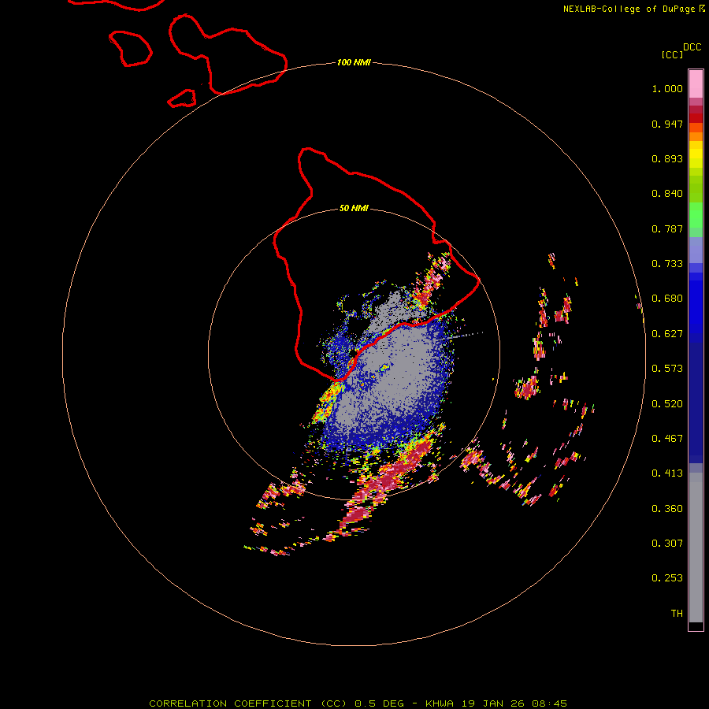
Task: Select the 0.520 legend value
Action: tap(667, 404)
